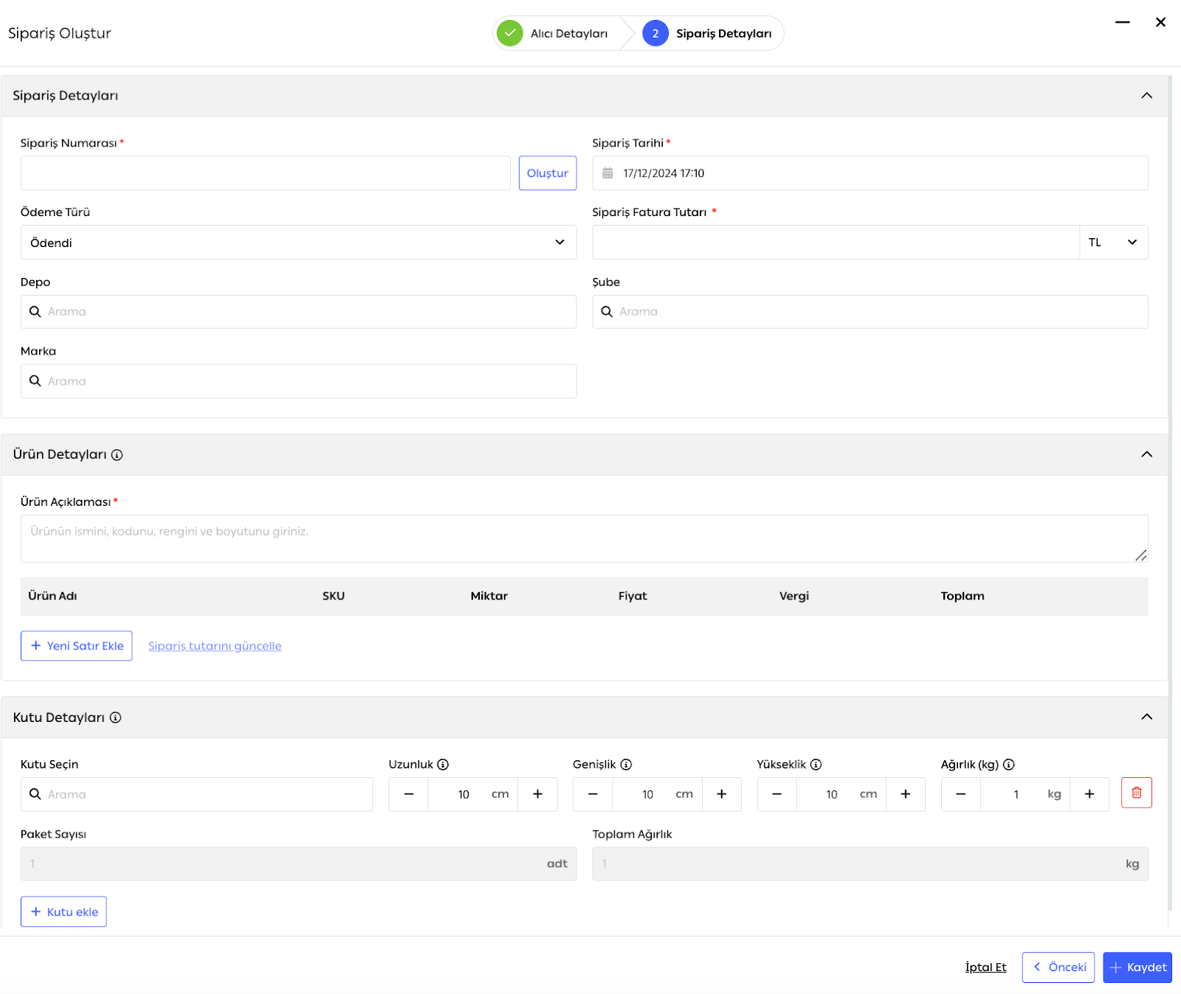Viewport: 1181px width, 994px height.
Task: Click the Toplam column header
Action: click(x=963, y=596)
